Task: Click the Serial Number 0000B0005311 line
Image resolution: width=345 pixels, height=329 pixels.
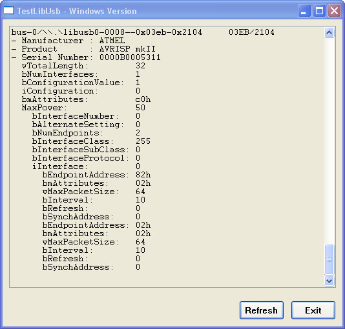Action: point(86,57)
